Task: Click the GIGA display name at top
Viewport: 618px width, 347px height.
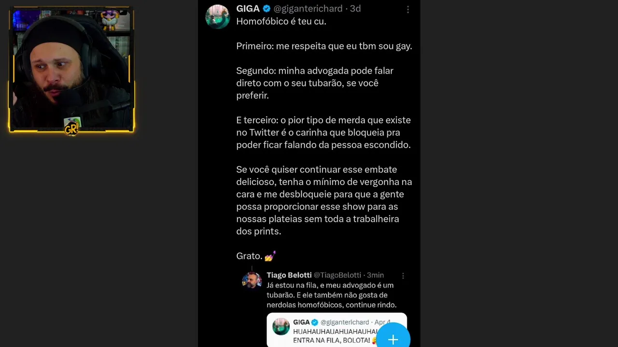Action: [x=248, y=9]
